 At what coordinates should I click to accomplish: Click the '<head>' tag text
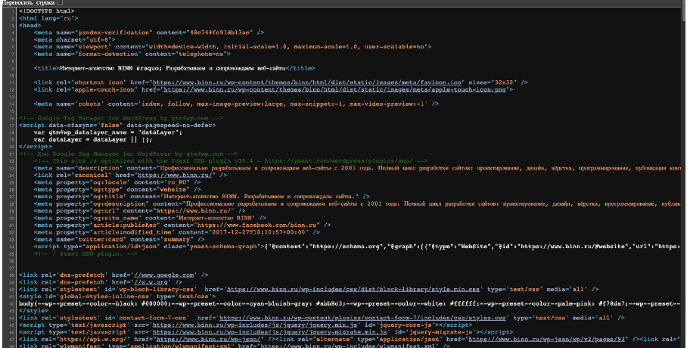(x=30, y=25)
